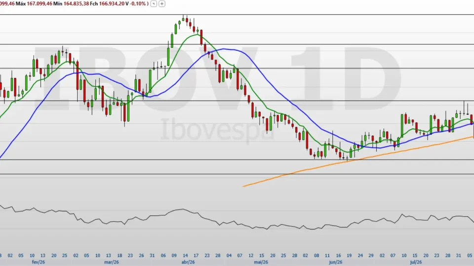Screen dimensions: 474x266
Task: Open the small arrow dropdown after the quote header
Action: click(x=154, y=3)
